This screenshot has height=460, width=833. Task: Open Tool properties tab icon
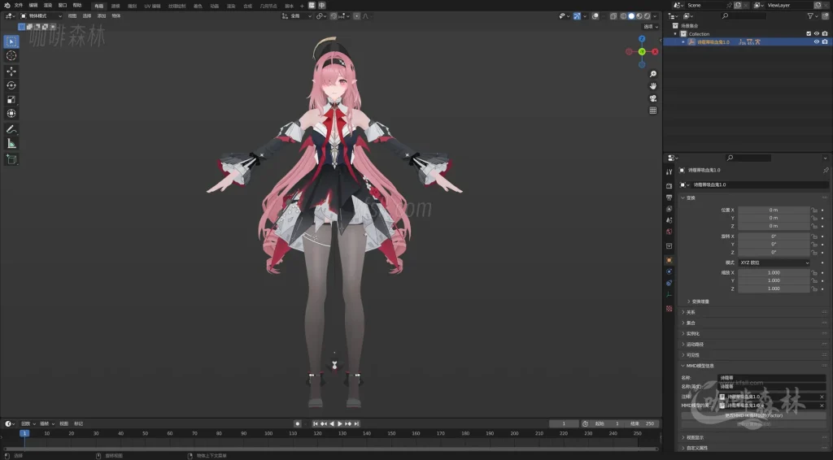coord(669,172)
